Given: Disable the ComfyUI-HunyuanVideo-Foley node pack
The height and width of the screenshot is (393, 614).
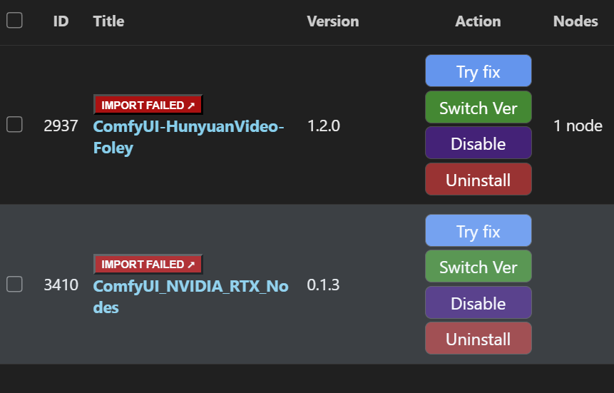Looking at the screenshot, I should pyautogui.click(x=478, y=143).
